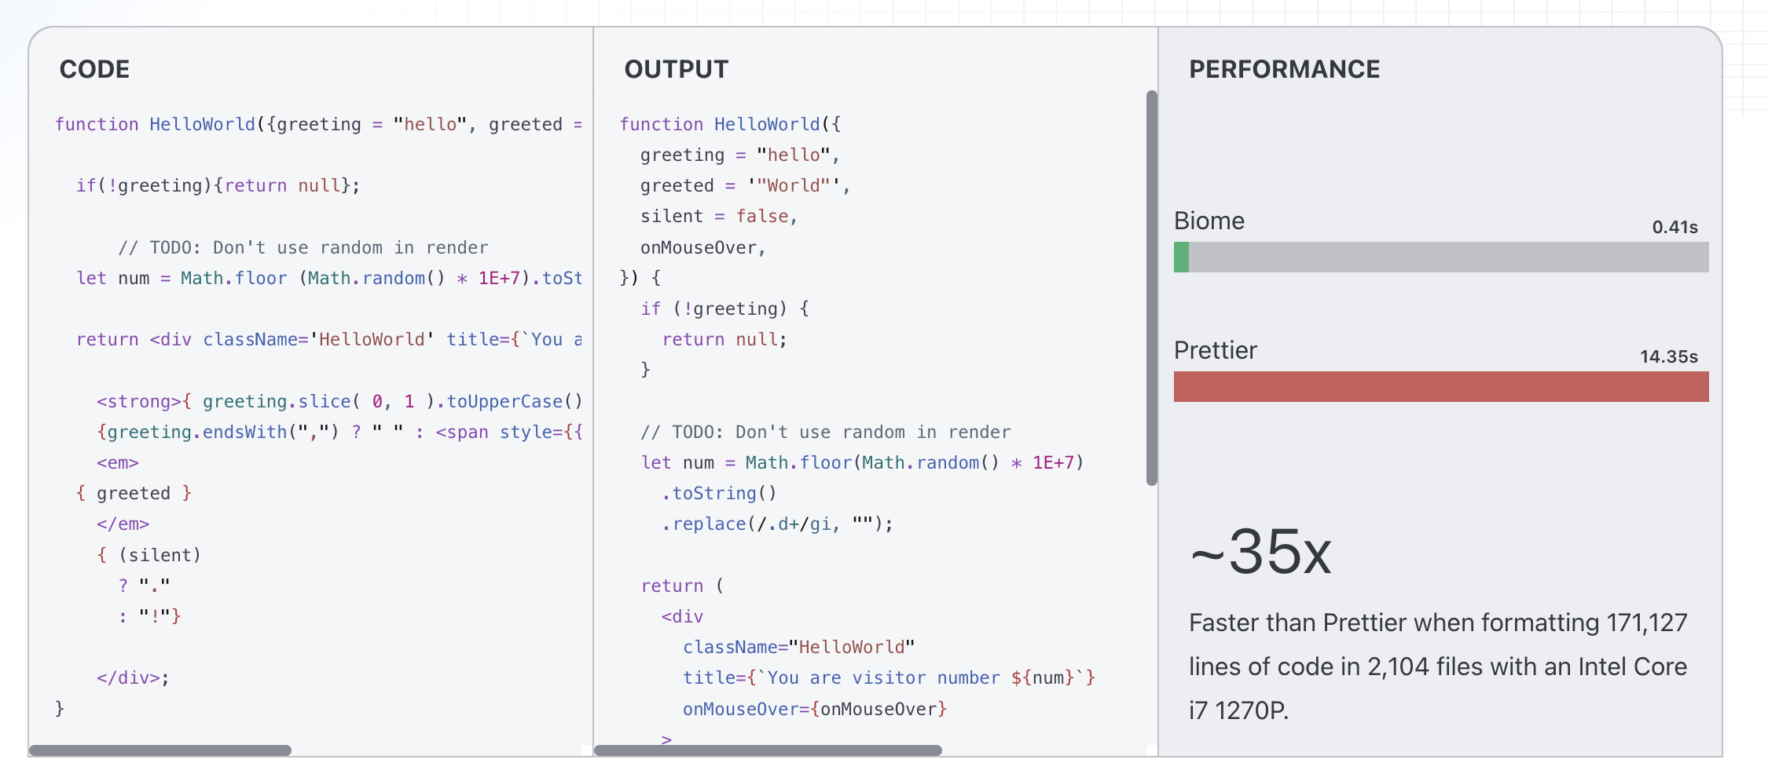Click 'silent = false,' in the OUTPUT panel
The image size is (1768, 774).
pyautogui.click(x=718, y=216)
